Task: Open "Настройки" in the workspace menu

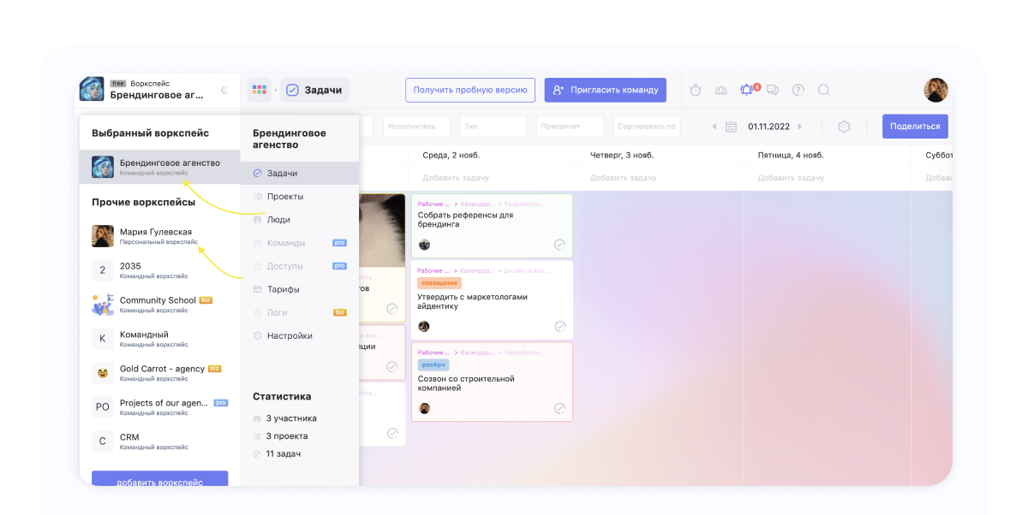Action: pos(290,336)
